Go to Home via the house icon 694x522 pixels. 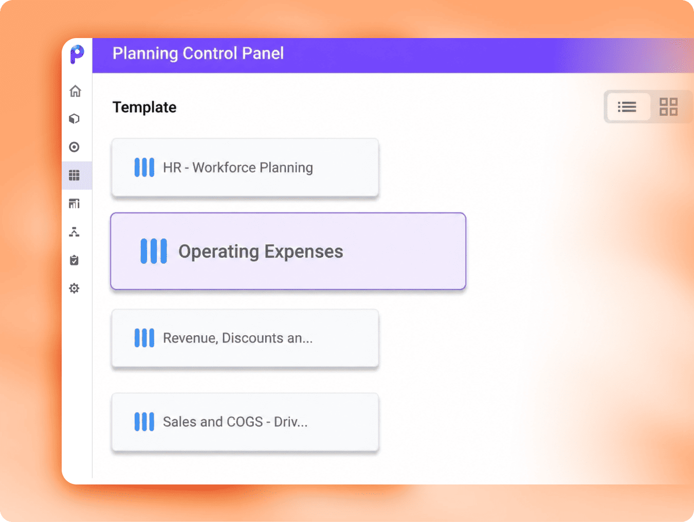click(75, 91)
